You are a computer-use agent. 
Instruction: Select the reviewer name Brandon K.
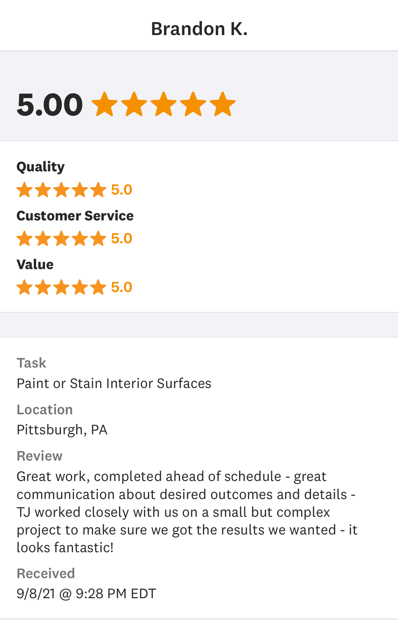[199, 29]
